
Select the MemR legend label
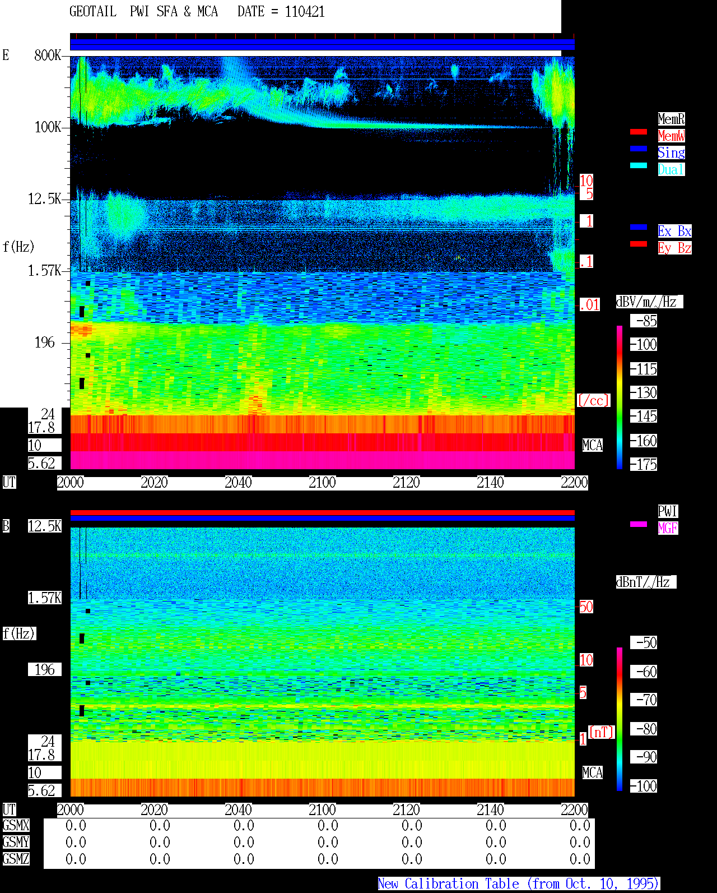(671, 119)
